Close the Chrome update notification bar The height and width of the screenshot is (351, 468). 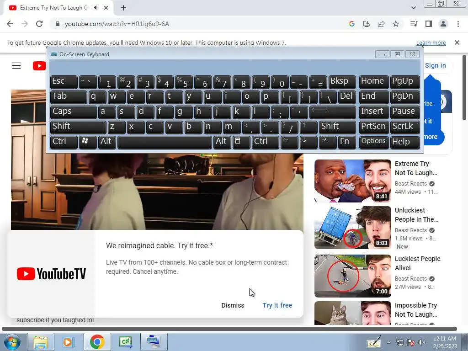point(457,43)
